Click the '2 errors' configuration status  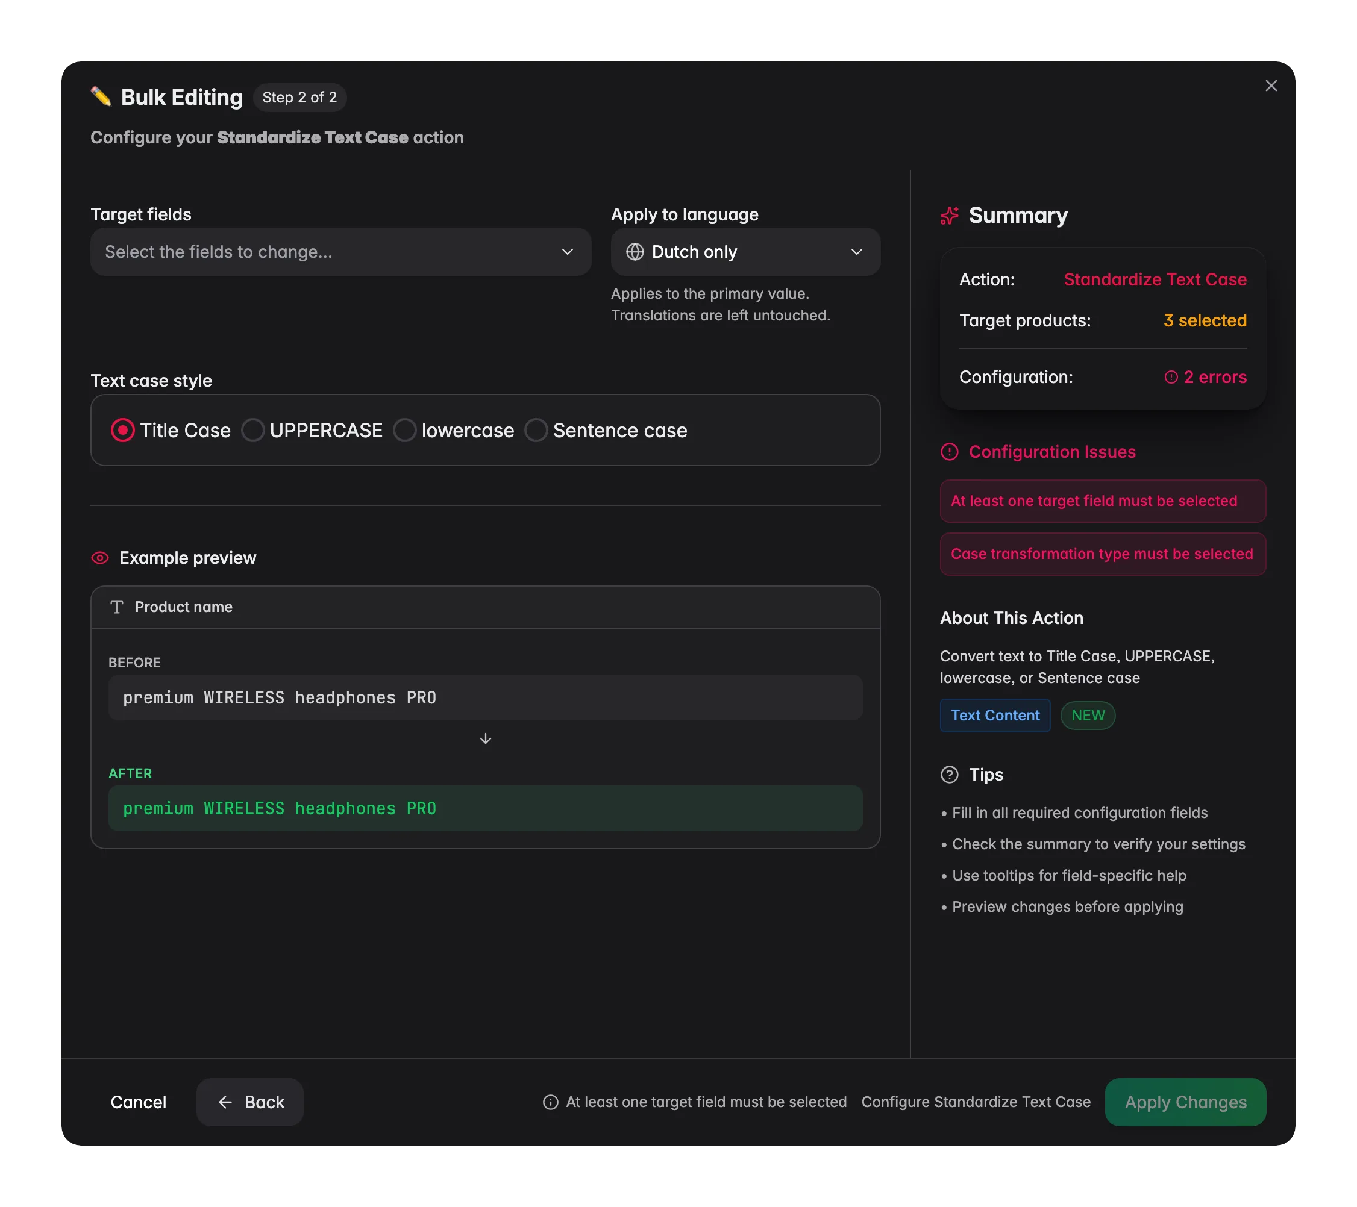[x=1206, y=378]
